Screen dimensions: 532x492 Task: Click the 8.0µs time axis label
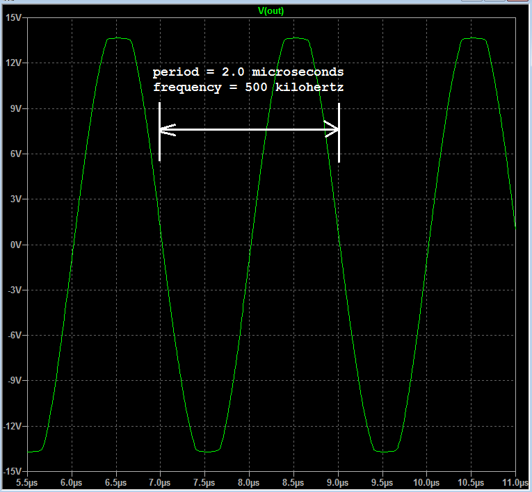point(249,483)
